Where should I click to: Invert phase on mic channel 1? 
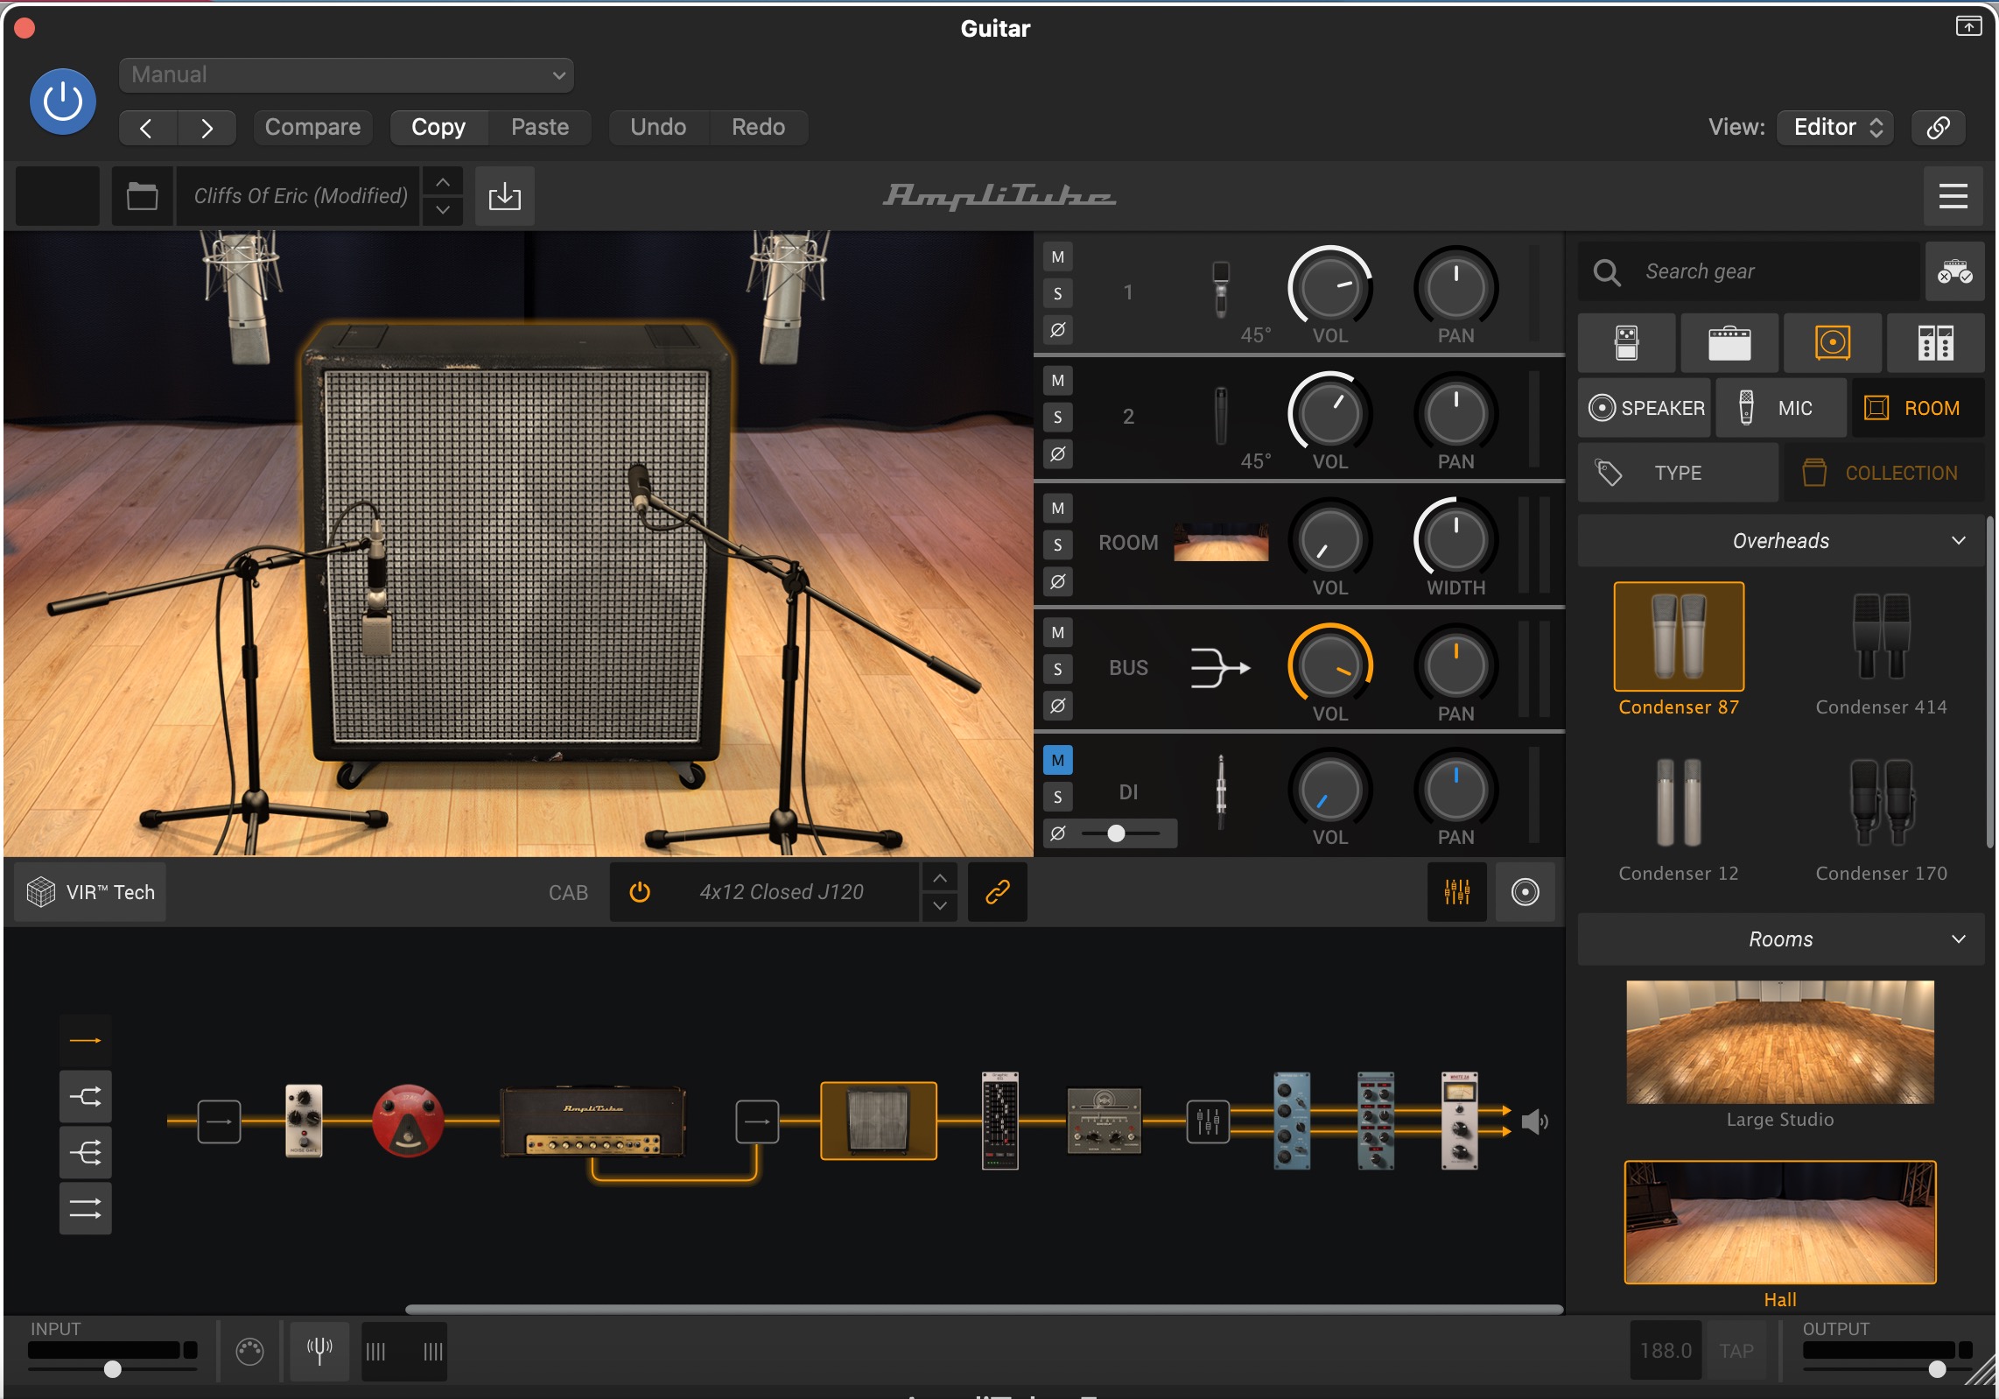[1058, 330]
